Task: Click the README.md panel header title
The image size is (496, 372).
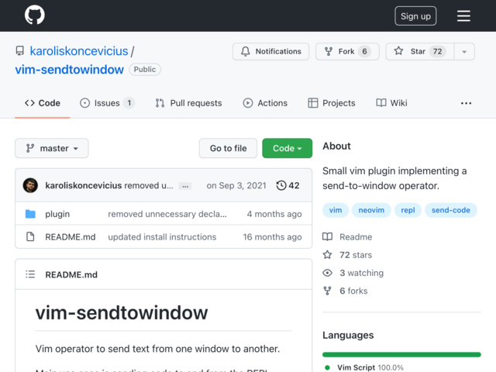Action: (71, 274)
